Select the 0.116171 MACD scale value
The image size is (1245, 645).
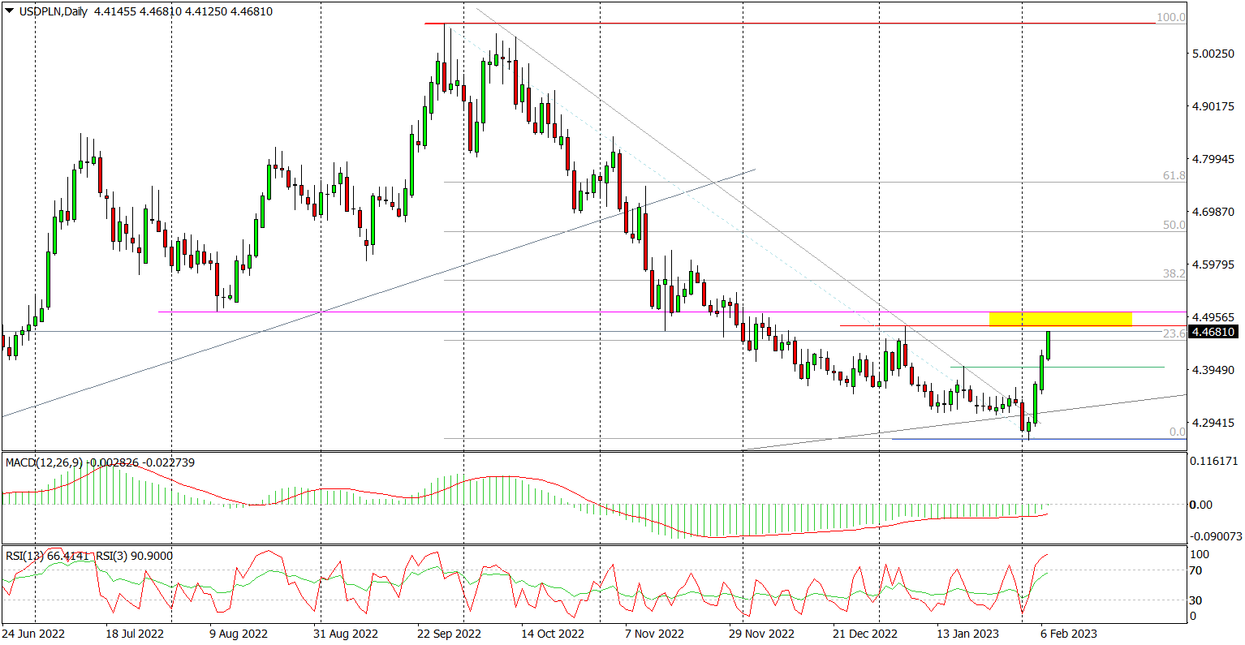[1213, 461]
